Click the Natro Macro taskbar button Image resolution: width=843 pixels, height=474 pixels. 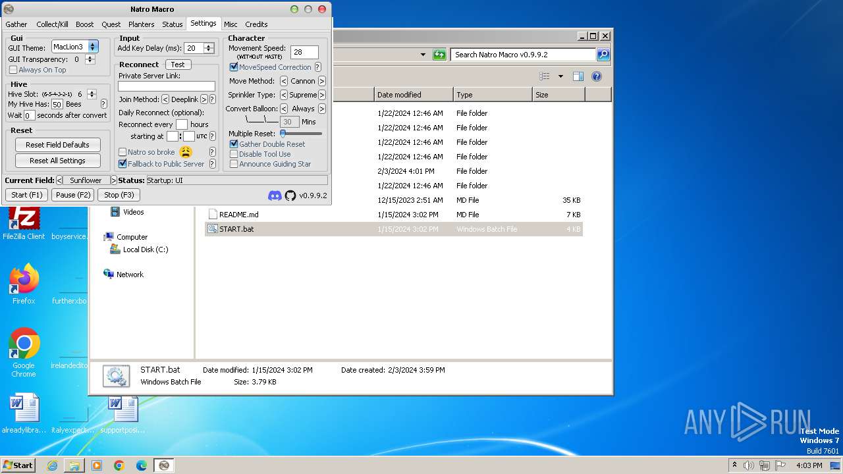pyautogui.click(x=164, y=465)
